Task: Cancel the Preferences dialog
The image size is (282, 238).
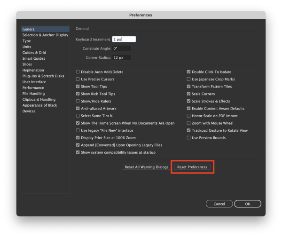Action: coord(219,204)
